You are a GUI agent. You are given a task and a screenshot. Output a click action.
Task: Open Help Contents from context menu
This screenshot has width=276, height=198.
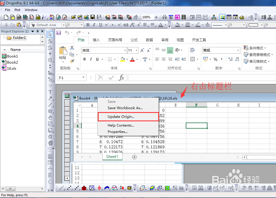(121, 125)
